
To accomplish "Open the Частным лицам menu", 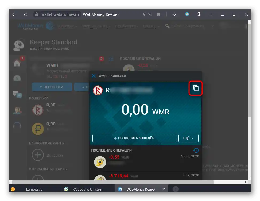I will tap(96, 26).
